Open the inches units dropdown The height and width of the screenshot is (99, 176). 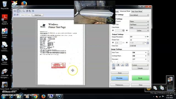tap(143, 31)
